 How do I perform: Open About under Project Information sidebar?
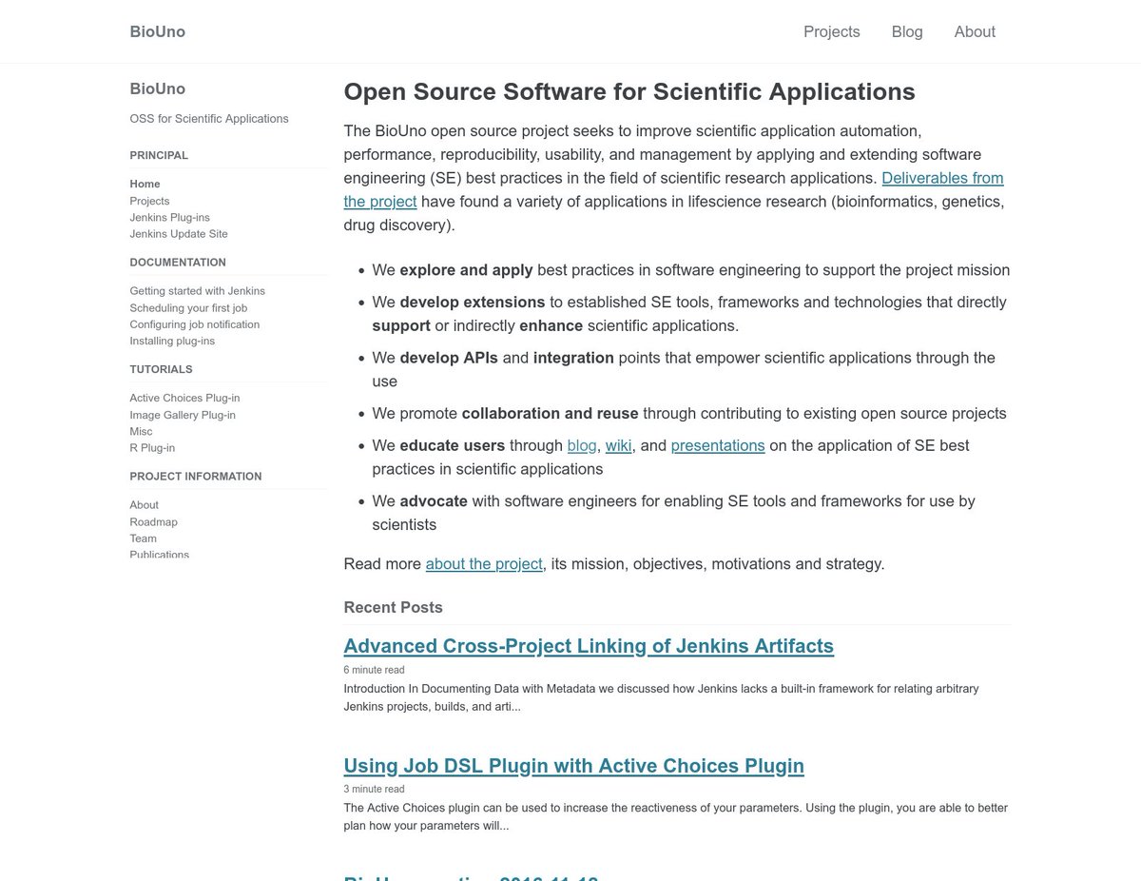145,505
